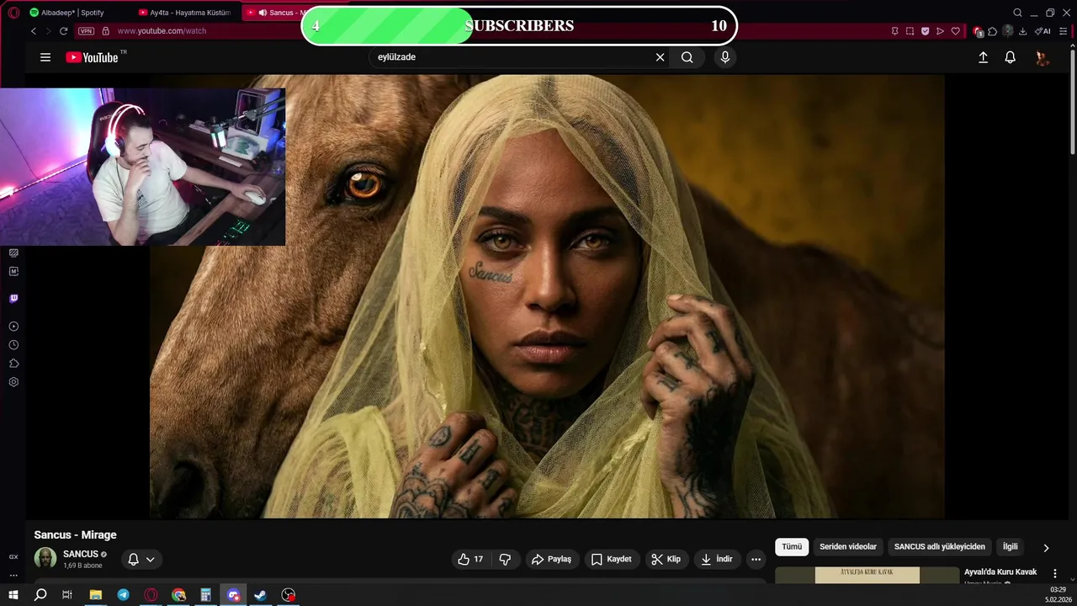
Task: Open the Opera main menu
Action: point(13,13)
